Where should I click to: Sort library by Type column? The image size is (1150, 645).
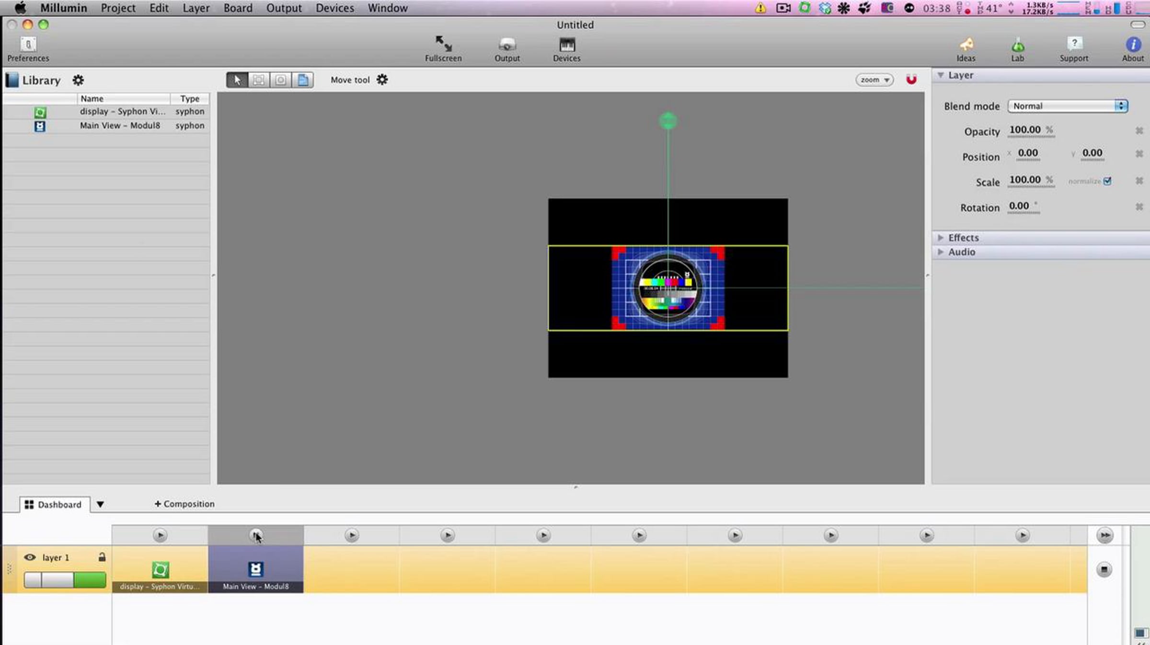click(190, 98)
